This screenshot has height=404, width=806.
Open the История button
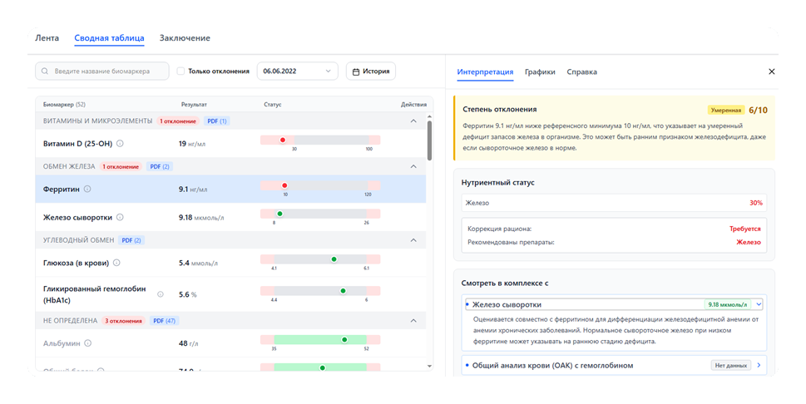click(x=371, y=71)
